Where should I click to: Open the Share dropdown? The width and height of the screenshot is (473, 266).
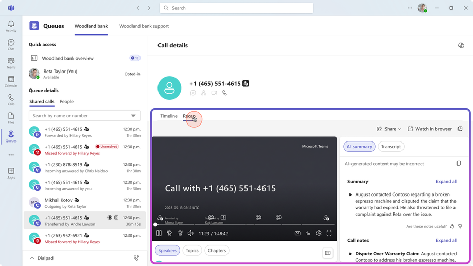389,129
